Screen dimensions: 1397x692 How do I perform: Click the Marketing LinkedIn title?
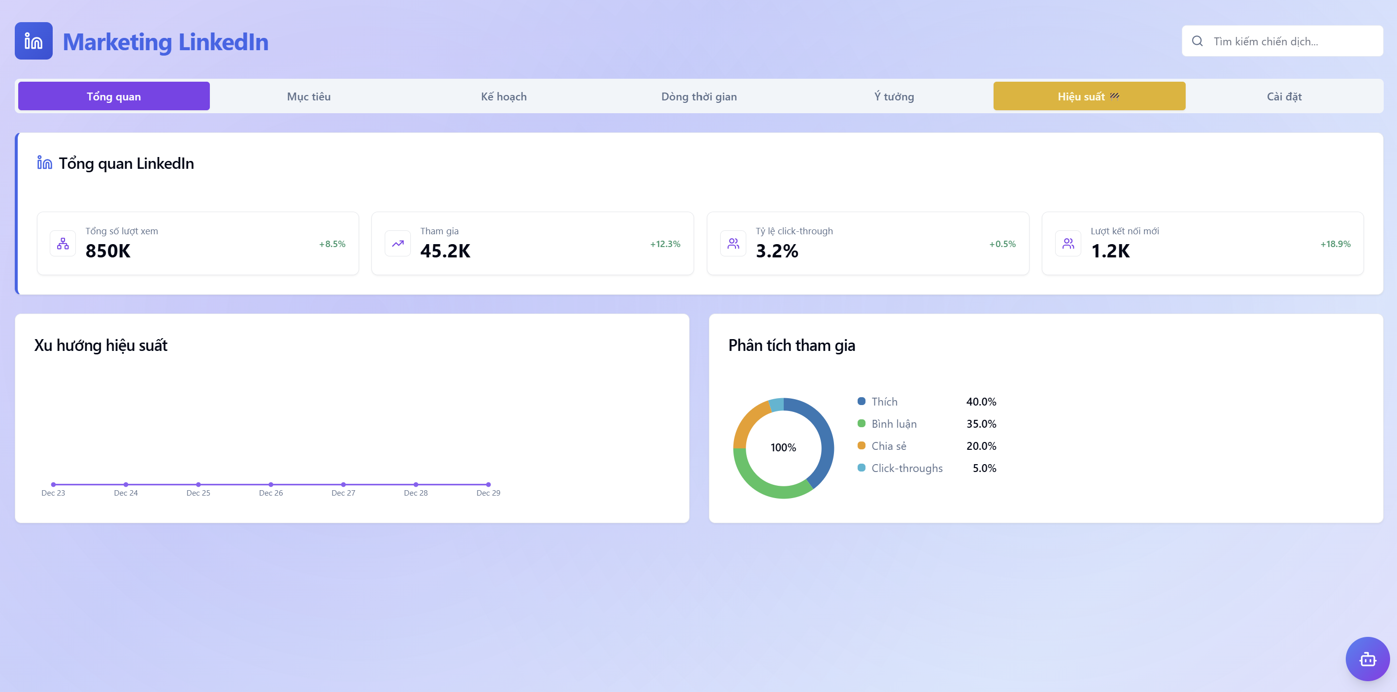click(x=166, y=42)
